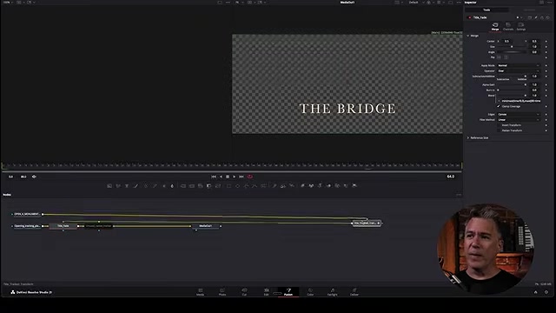The image size is (556, 313).
Task: Open project settings gear at bottom right
Action: tap(546, 292)
